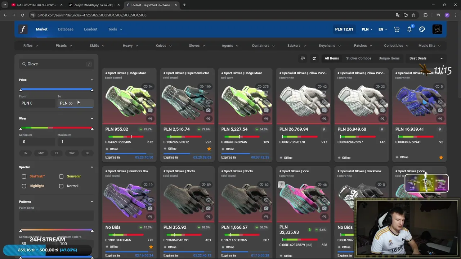This screenshot has width=461, height=259.
Task: Click the favorite star on Pandora's Box card
Action: point(151,247)
